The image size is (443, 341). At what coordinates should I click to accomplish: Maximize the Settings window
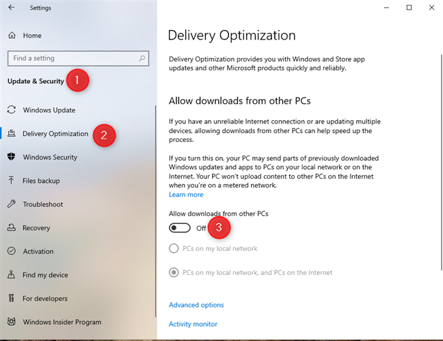tap(409, 8)
